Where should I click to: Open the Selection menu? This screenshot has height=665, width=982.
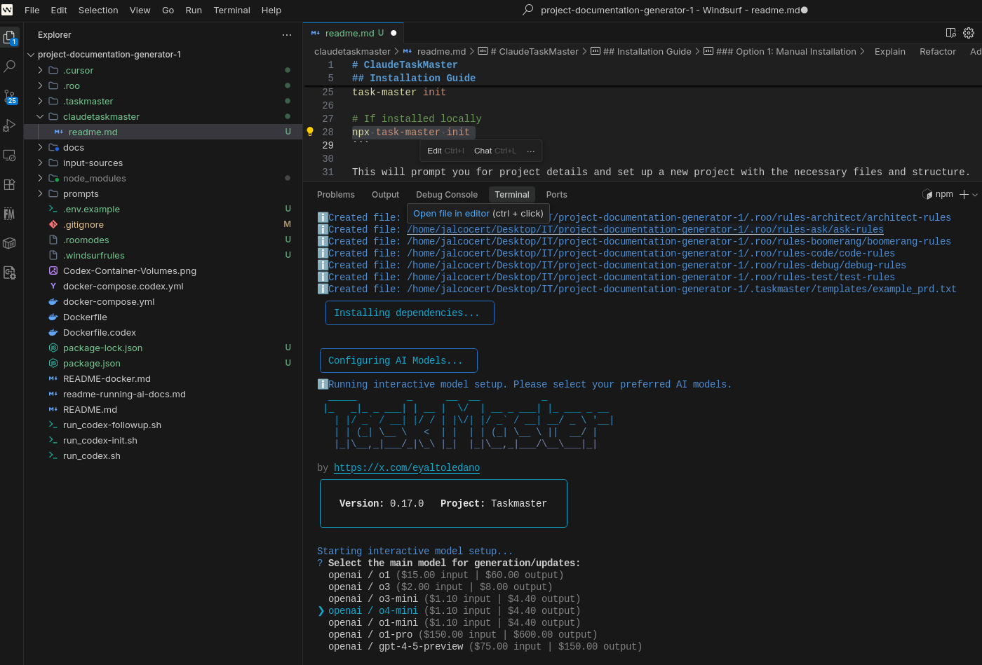point(98,10)
